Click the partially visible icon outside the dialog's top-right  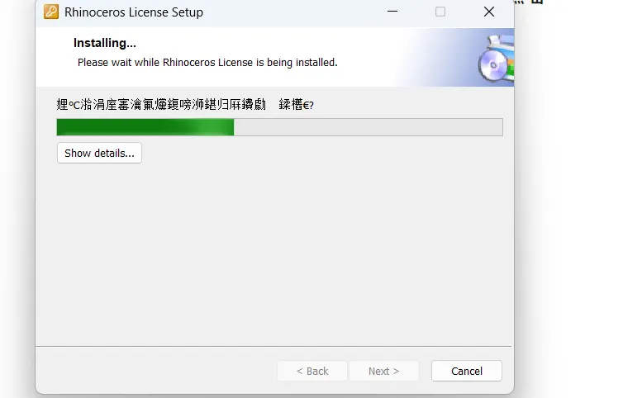coord(537,2)
